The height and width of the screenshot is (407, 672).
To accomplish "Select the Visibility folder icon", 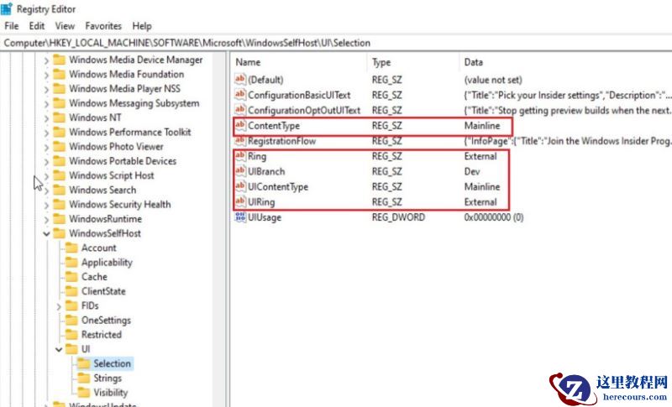I will pos(83,393).
